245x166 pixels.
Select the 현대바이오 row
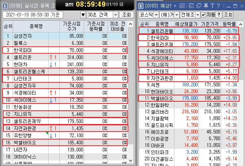coord(189,92)
